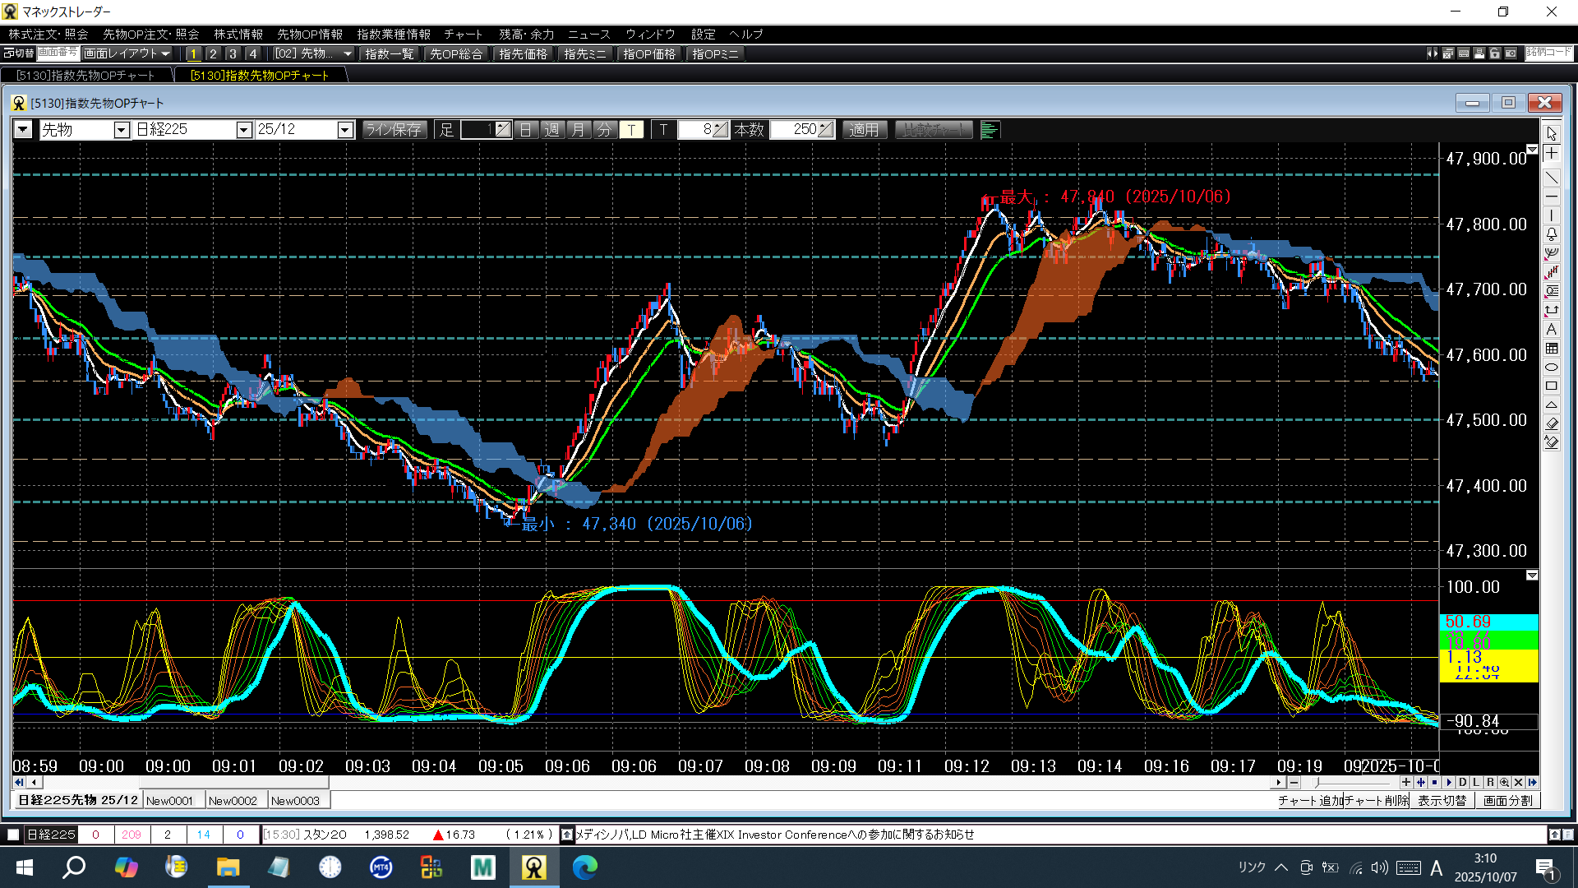Screen dimensions: 1578x888
Task: Select the eraser tool in drawing toolbar
Action: coord(1551,423)
